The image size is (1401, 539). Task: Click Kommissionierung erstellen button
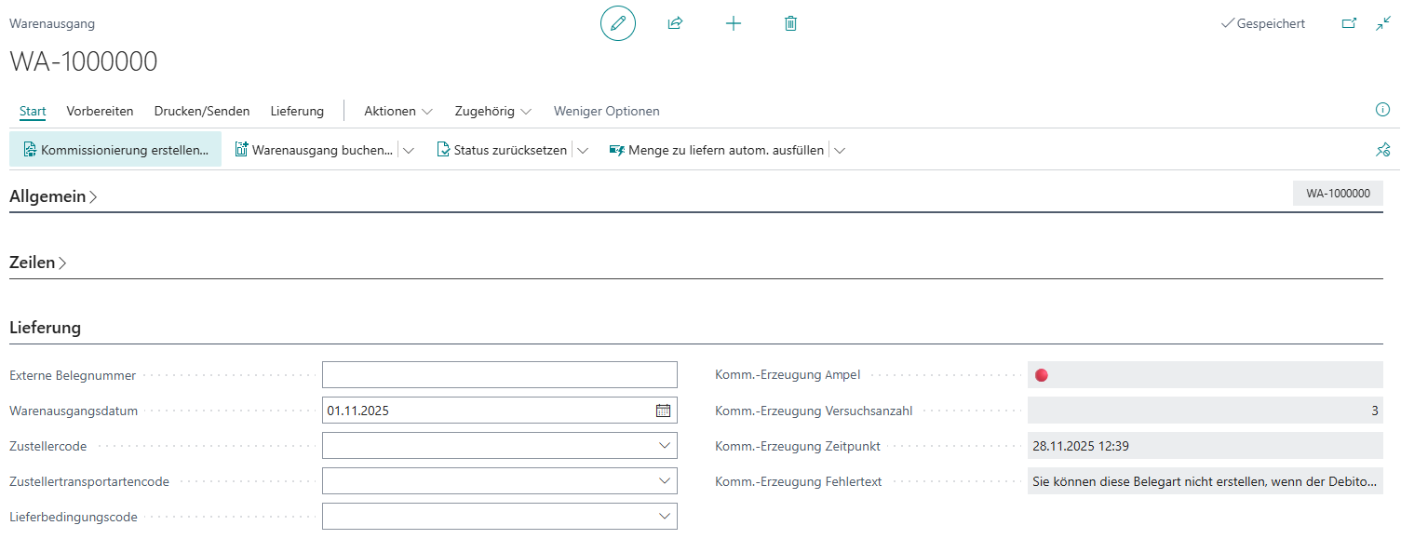115,150
